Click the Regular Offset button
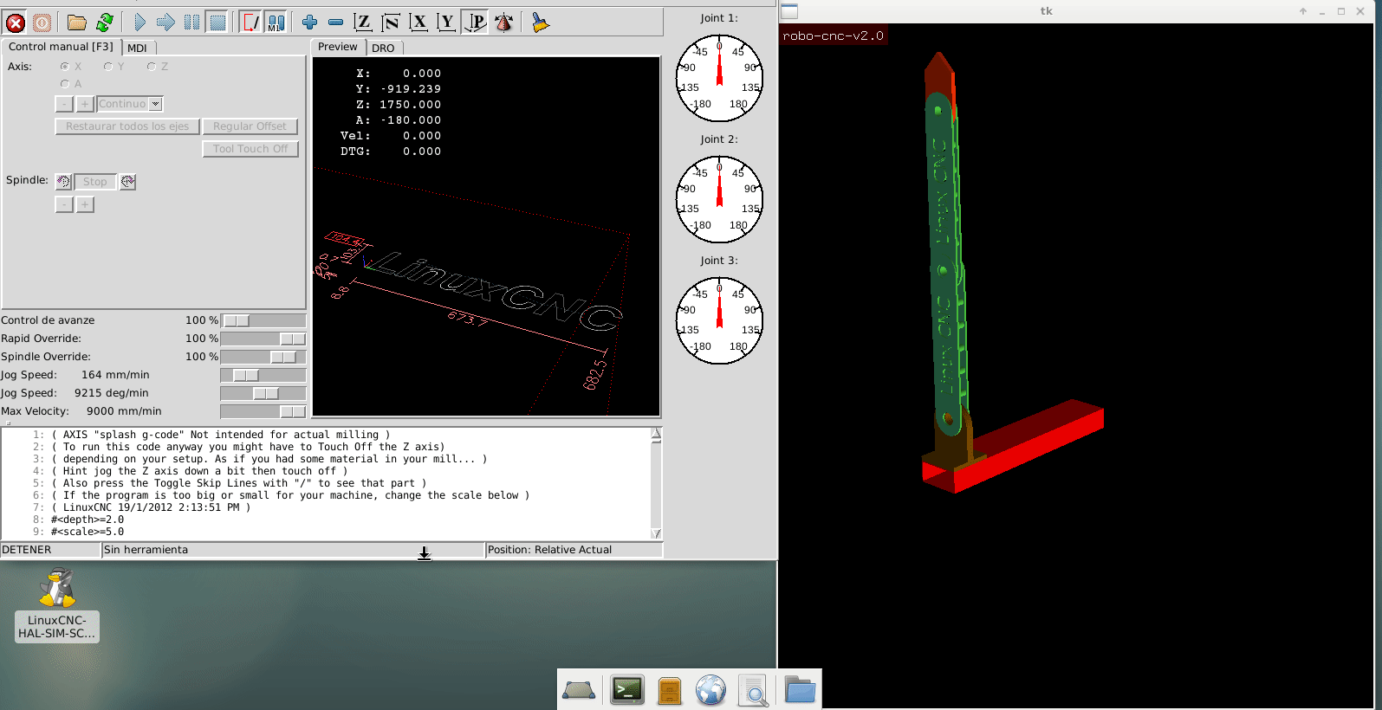The image size is (1382, 710). [250, 126]
